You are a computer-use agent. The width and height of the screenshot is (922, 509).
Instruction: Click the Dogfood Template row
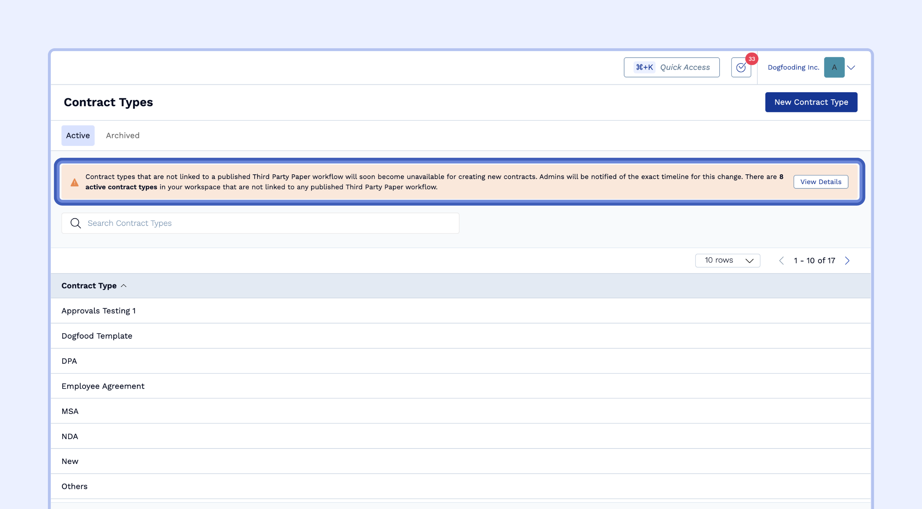tap(97, 335)
